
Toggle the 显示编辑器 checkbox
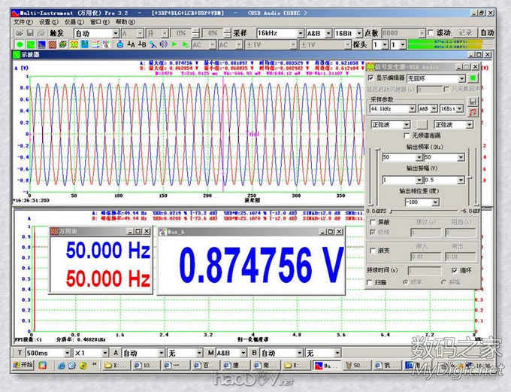coord(370,77)
